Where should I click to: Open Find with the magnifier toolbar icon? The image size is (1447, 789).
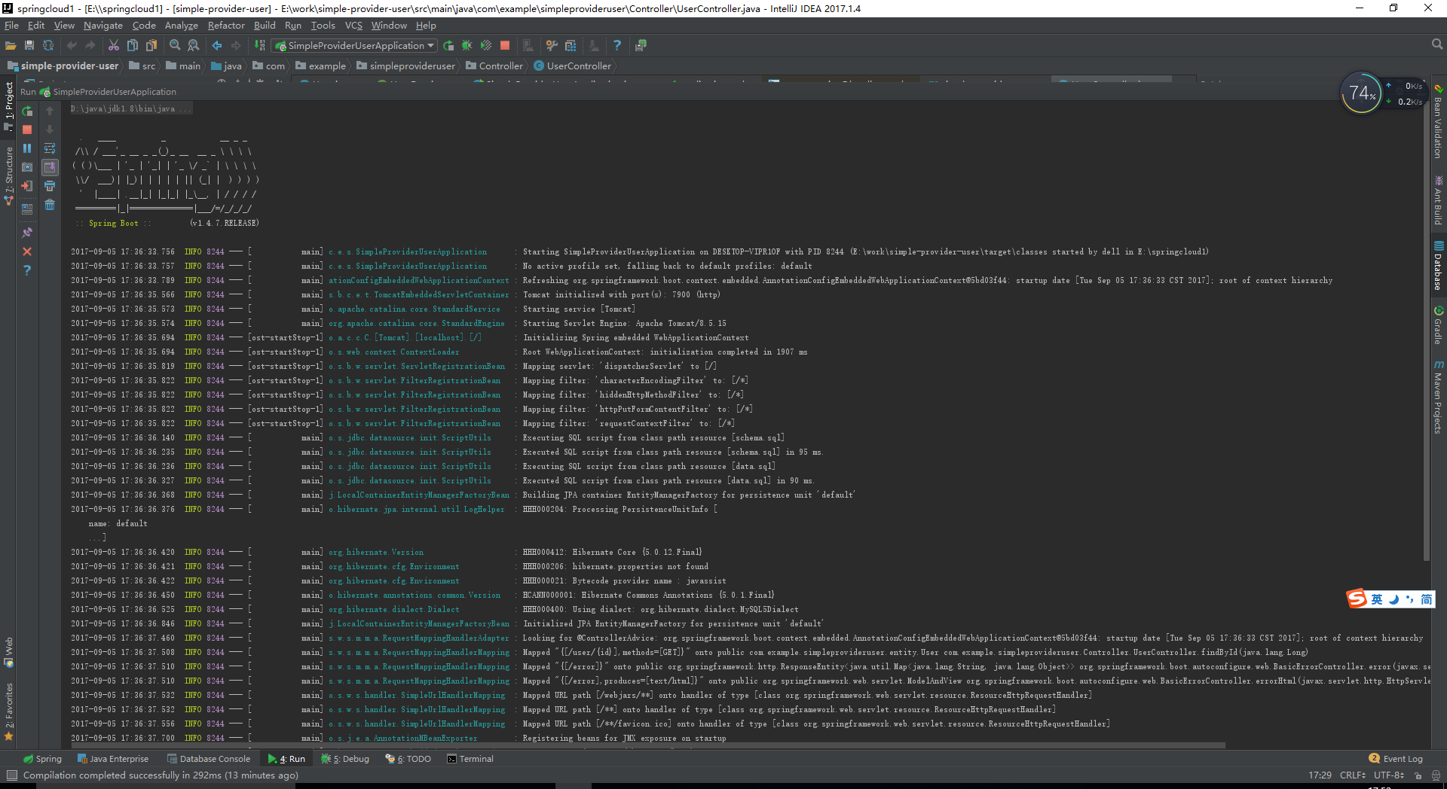click(x=175, y=46)
